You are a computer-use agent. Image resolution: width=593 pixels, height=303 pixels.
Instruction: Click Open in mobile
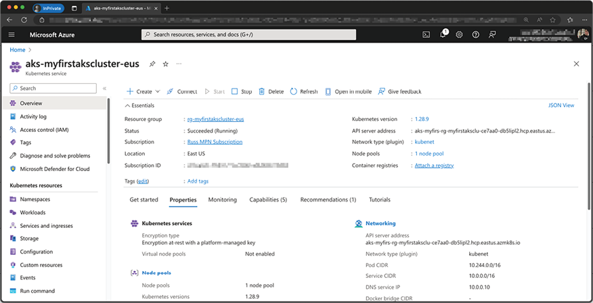point(349,91)
